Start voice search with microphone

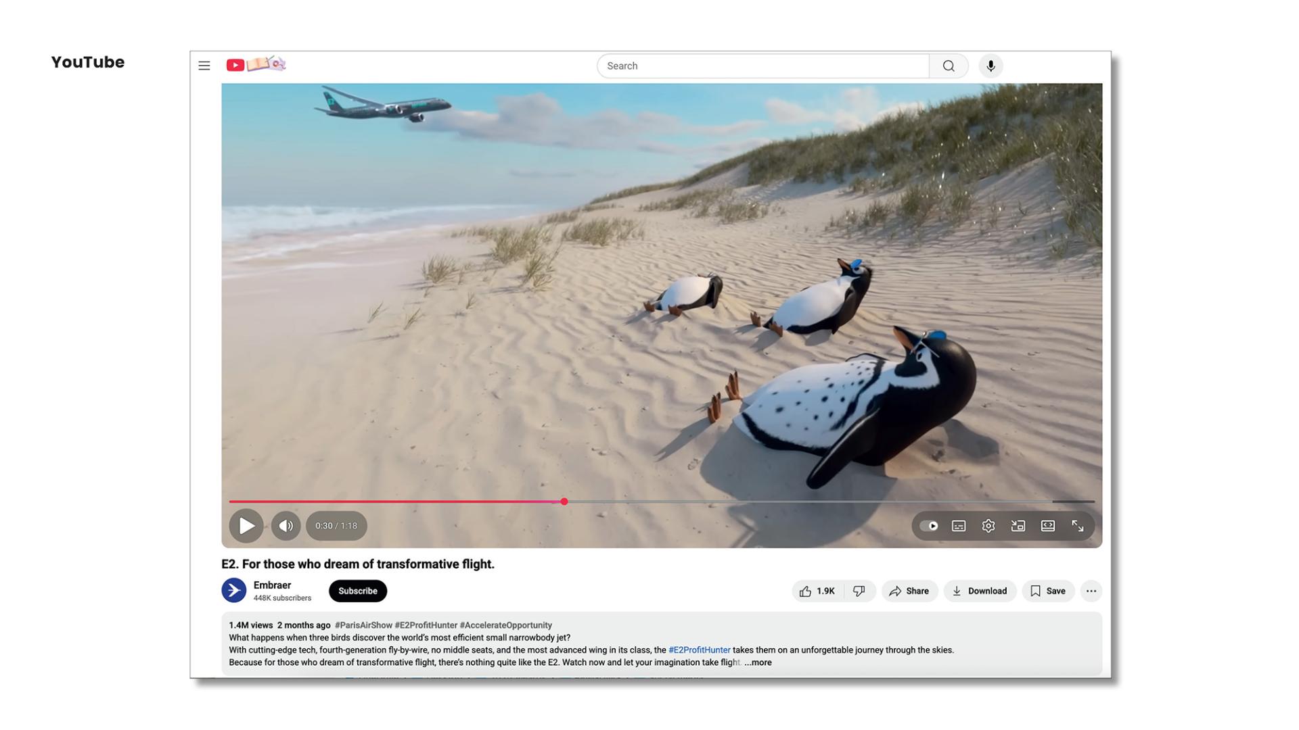pos(990,66)
